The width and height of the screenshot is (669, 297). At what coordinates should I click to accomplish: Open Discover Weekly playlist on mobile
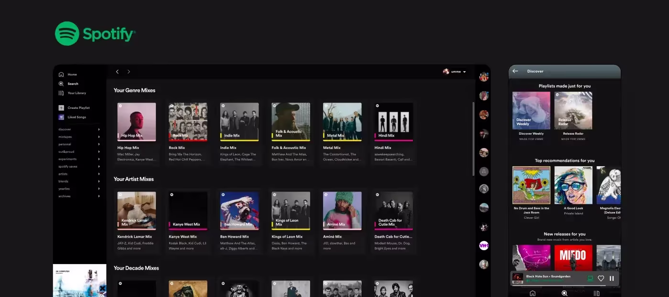(x=531, y=111)
